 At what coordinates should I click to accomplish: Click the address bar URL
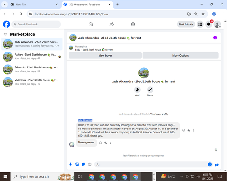pos(71,14)
